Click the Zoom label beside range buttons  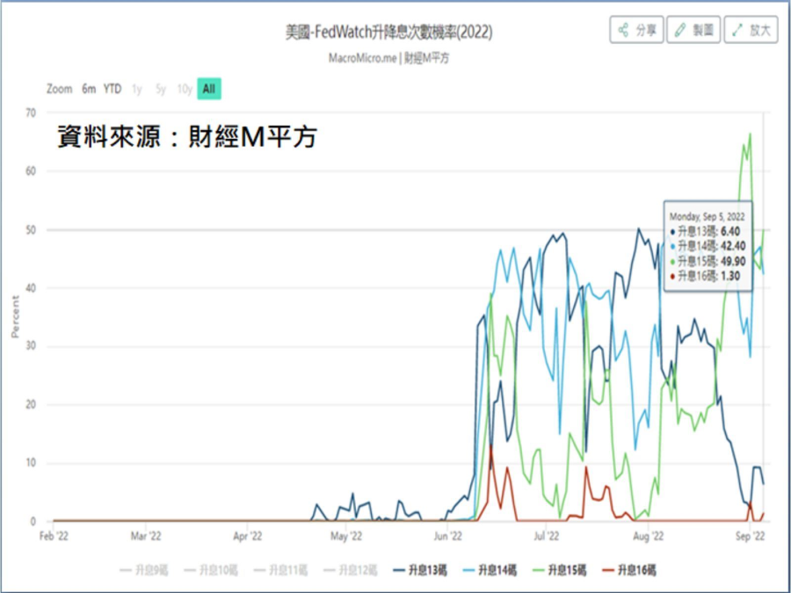(x=60, y=90)
